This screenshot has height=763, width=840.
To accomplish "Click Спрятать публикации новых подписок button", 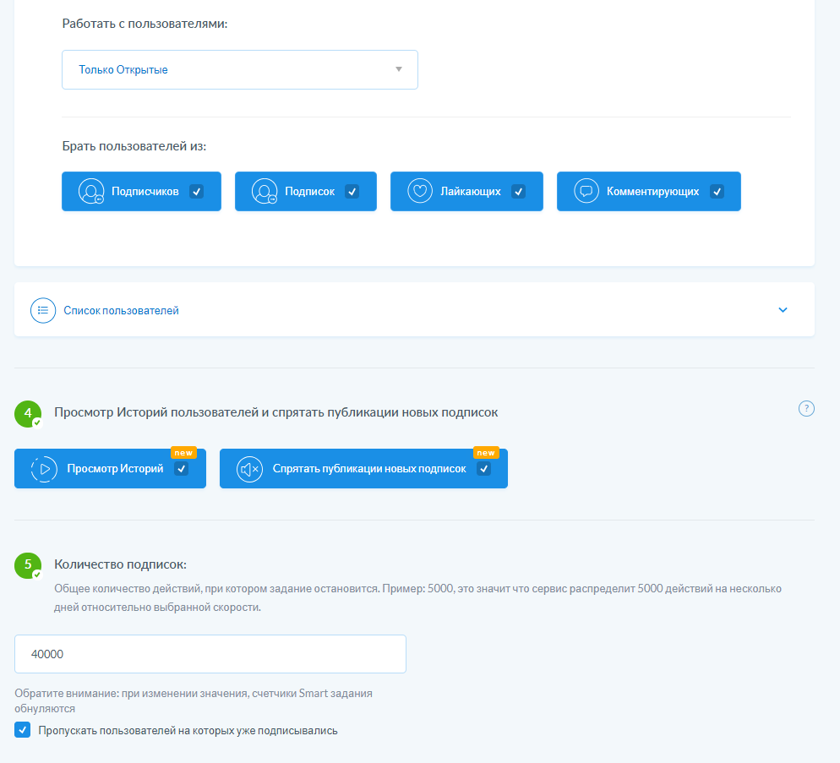I will (x=368, y=469).
